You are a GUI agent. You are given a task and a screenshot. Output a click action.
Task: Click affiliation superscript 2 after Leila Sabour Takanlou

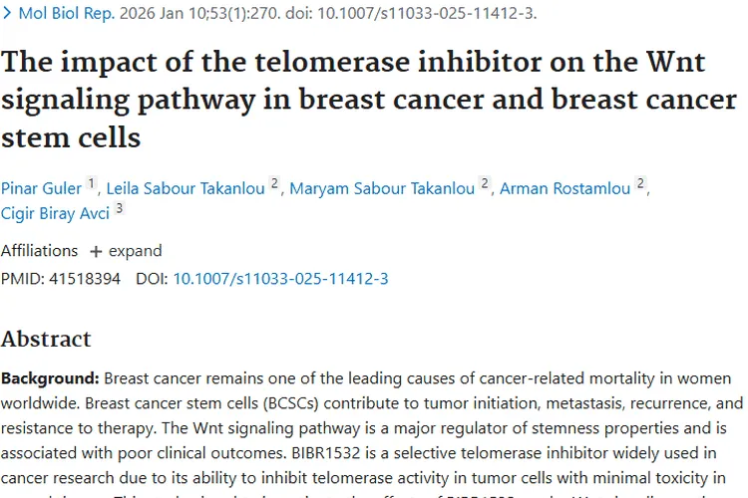[x=275, y=183]
